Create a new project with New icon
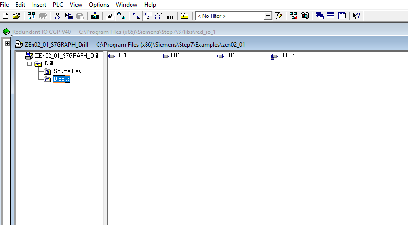Screen dimensions: 408x225 (5, 16)
